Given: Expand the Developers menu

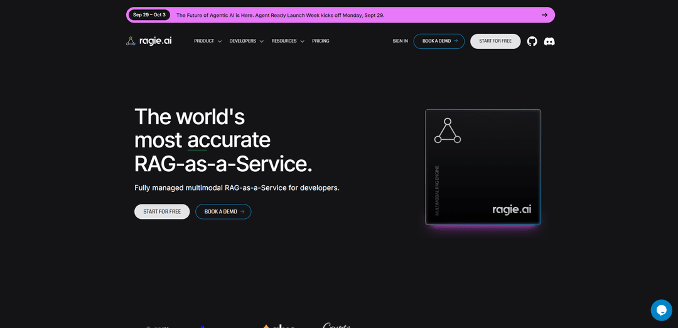Looking at the screenshot, I should [x=247, y=41].
